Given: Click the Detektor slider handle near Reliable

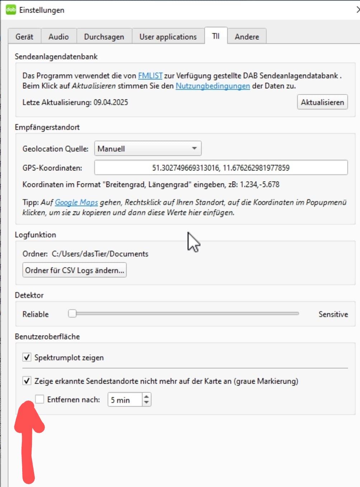Looking at the screenshot, I should coord(72,314).
